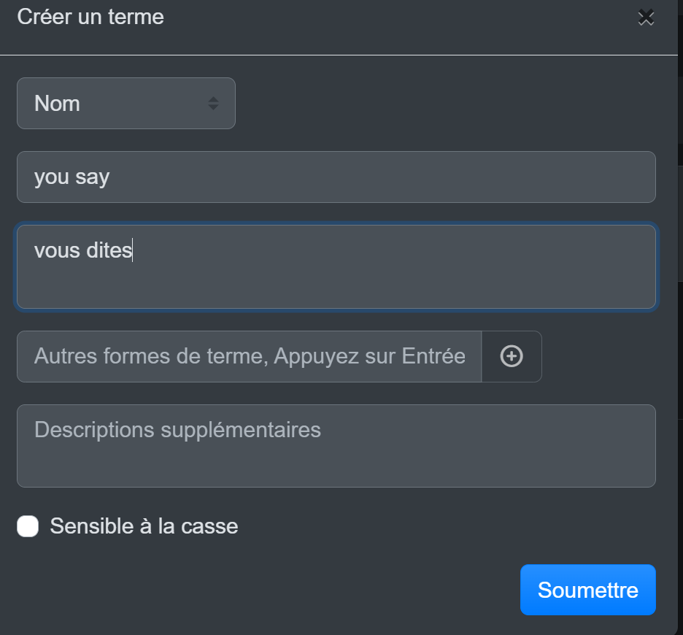Click the Autres formes de terme input
This screenshot has width=683, height=635.
pyautogui.click(x=249, y=356)
